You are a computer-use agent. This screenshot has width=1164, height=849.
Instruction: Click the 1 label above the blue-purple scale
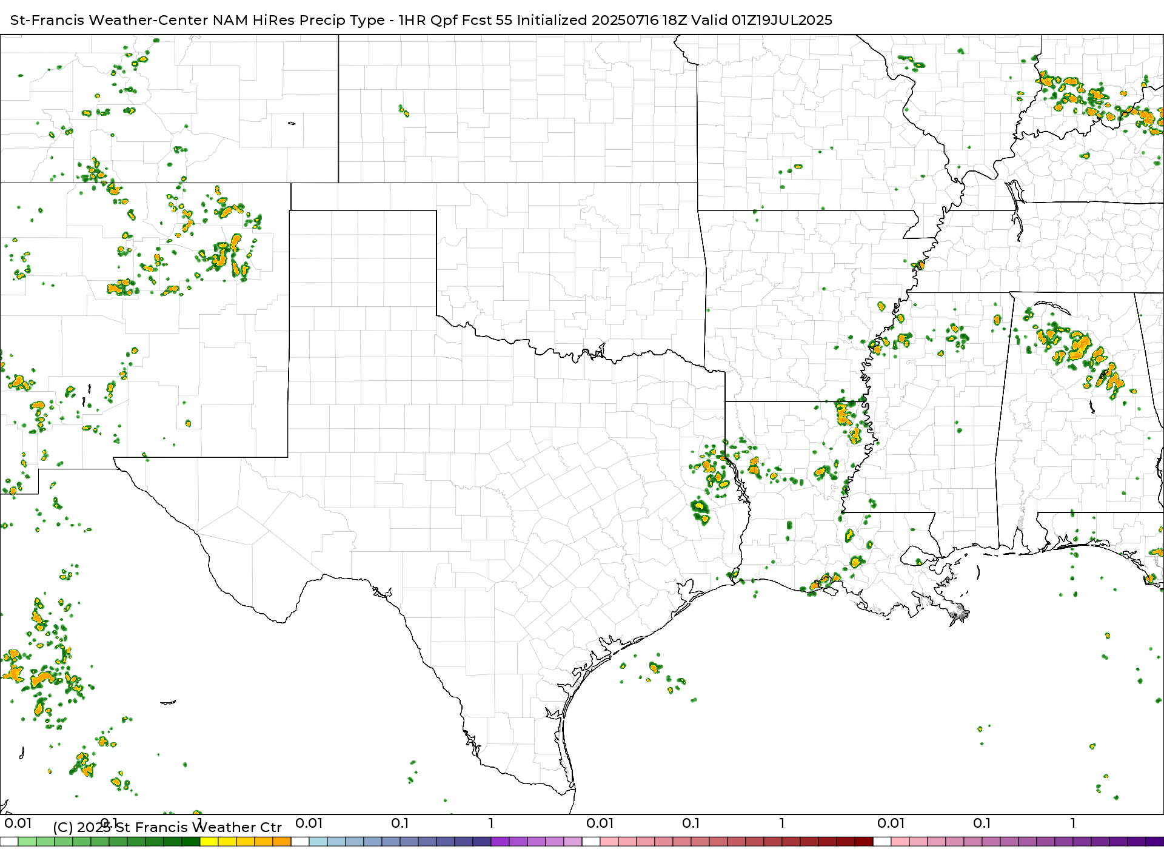(491, 823)
